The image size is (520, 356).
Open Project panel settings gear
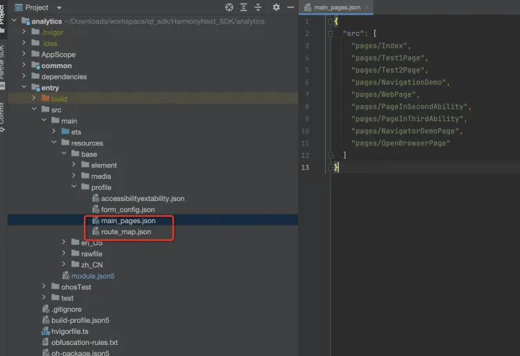click(276, 7)
